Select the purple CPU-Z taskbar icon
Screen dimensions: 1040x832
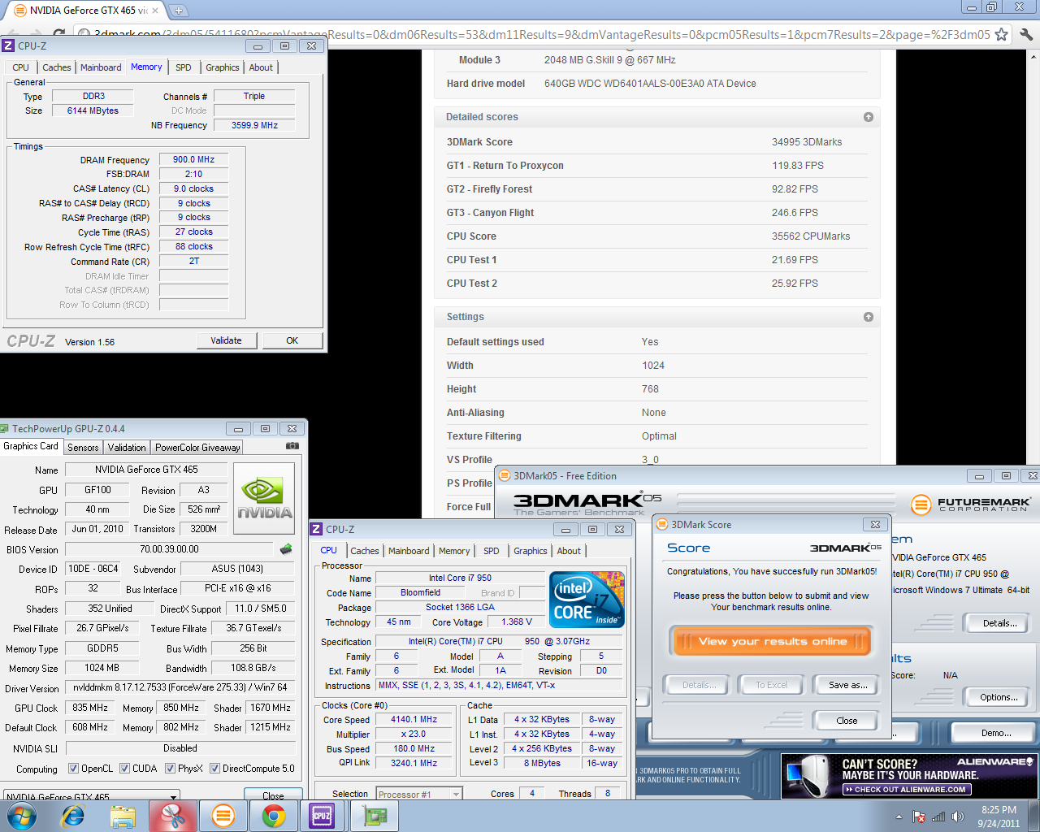pyautogui.click(x=322, y=816)
